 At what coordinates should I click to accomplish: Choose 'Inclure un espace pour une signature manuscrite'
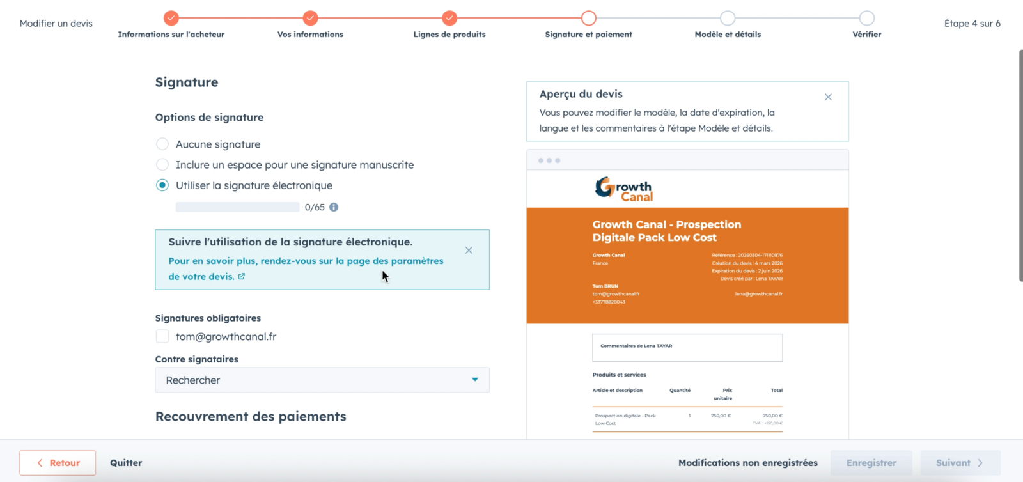(x=162, y=165)
